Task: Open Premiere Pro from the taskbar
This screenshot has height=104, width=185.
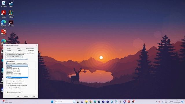Action: [103, 102]
